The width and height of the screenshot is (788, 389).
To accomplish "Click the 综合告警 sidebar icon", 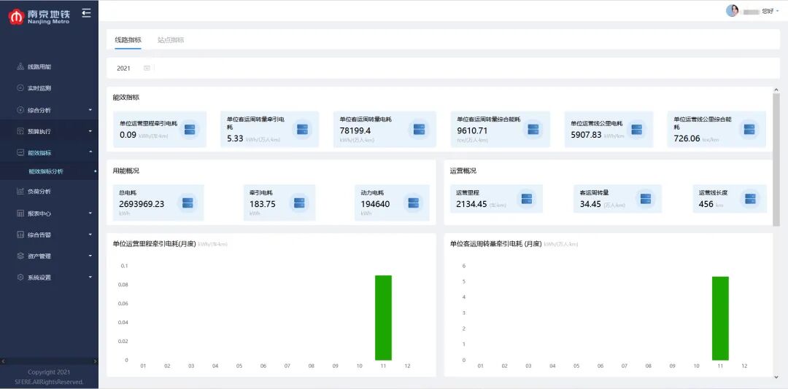I will tap(20, 235).
